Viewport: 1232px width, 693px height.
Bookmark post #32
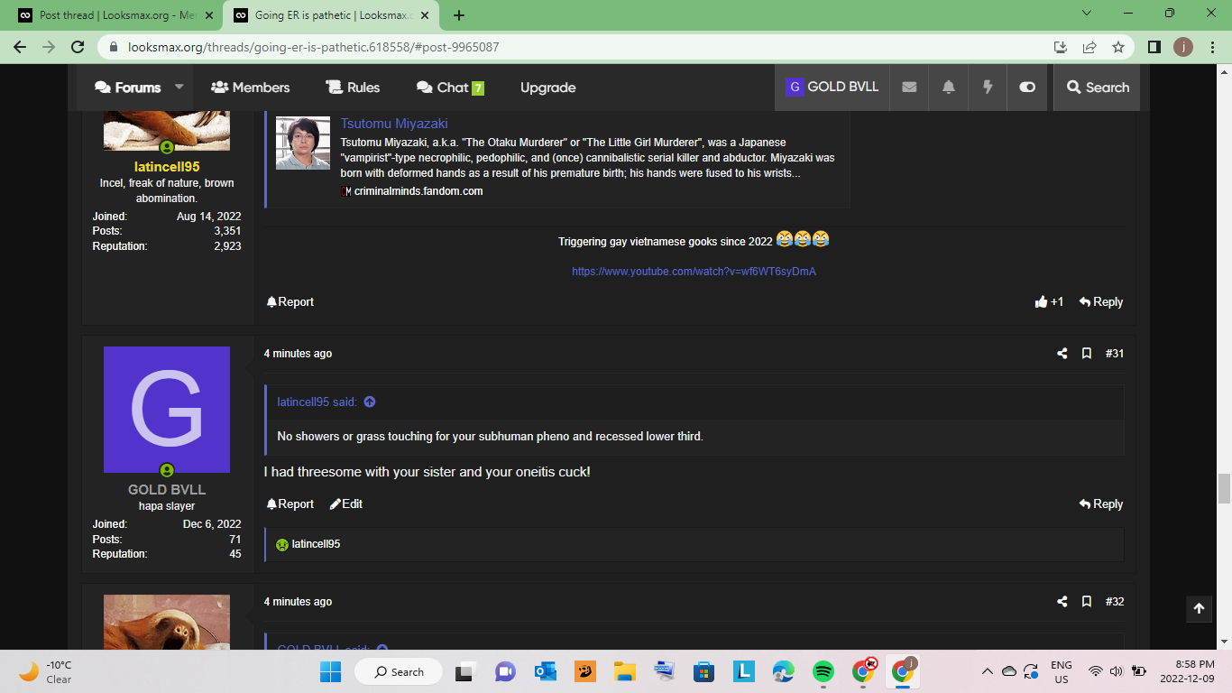pyautogui.click(x=1087, y=602)
